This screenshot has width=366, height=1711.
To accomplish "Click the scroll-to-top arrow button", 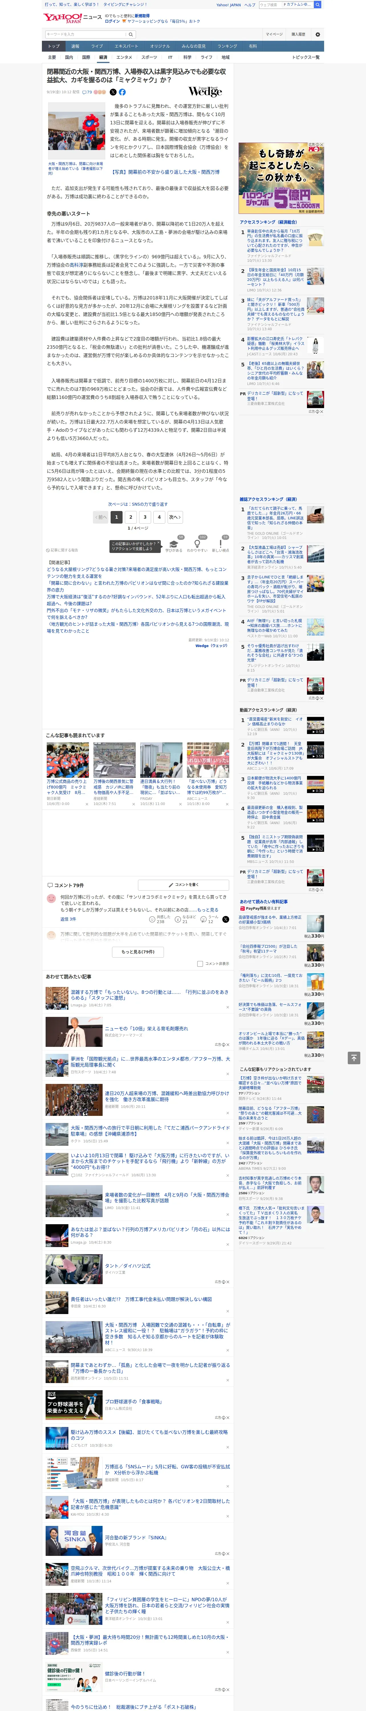I will (355, 1058).
